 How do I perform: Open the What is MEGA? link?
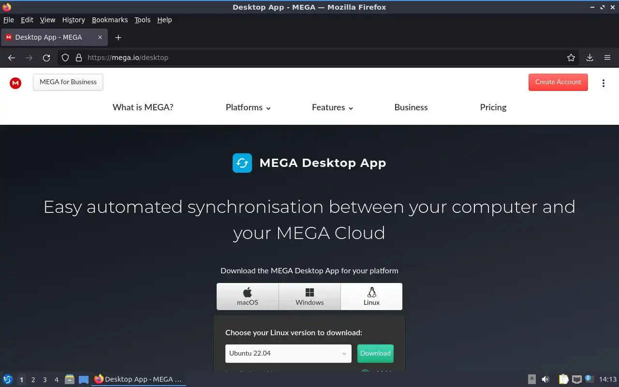(143, 107)
